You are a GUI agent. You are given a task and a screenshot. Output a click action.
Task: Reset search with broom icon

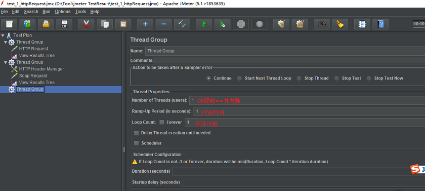tap(340, 24)
